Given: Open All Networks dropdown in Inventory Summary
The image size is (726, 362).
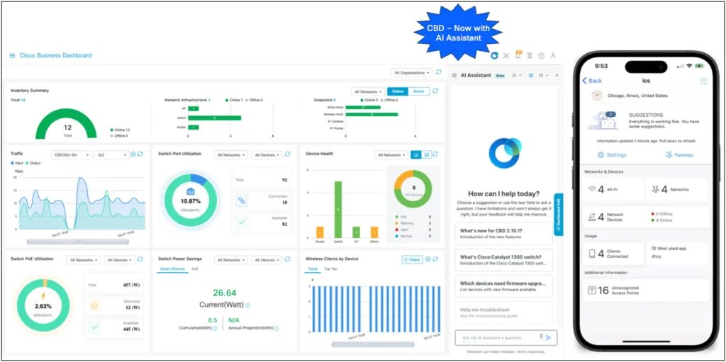Looking at the screenshot, I should point(368,91).
